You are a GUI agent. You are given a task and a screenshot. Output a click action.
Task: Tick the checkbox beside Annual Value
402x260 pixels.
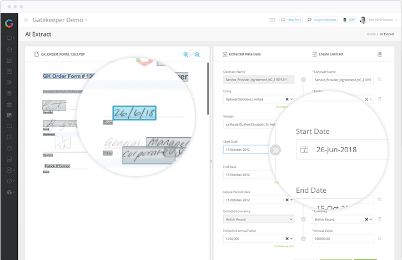(x=379, y=239)
